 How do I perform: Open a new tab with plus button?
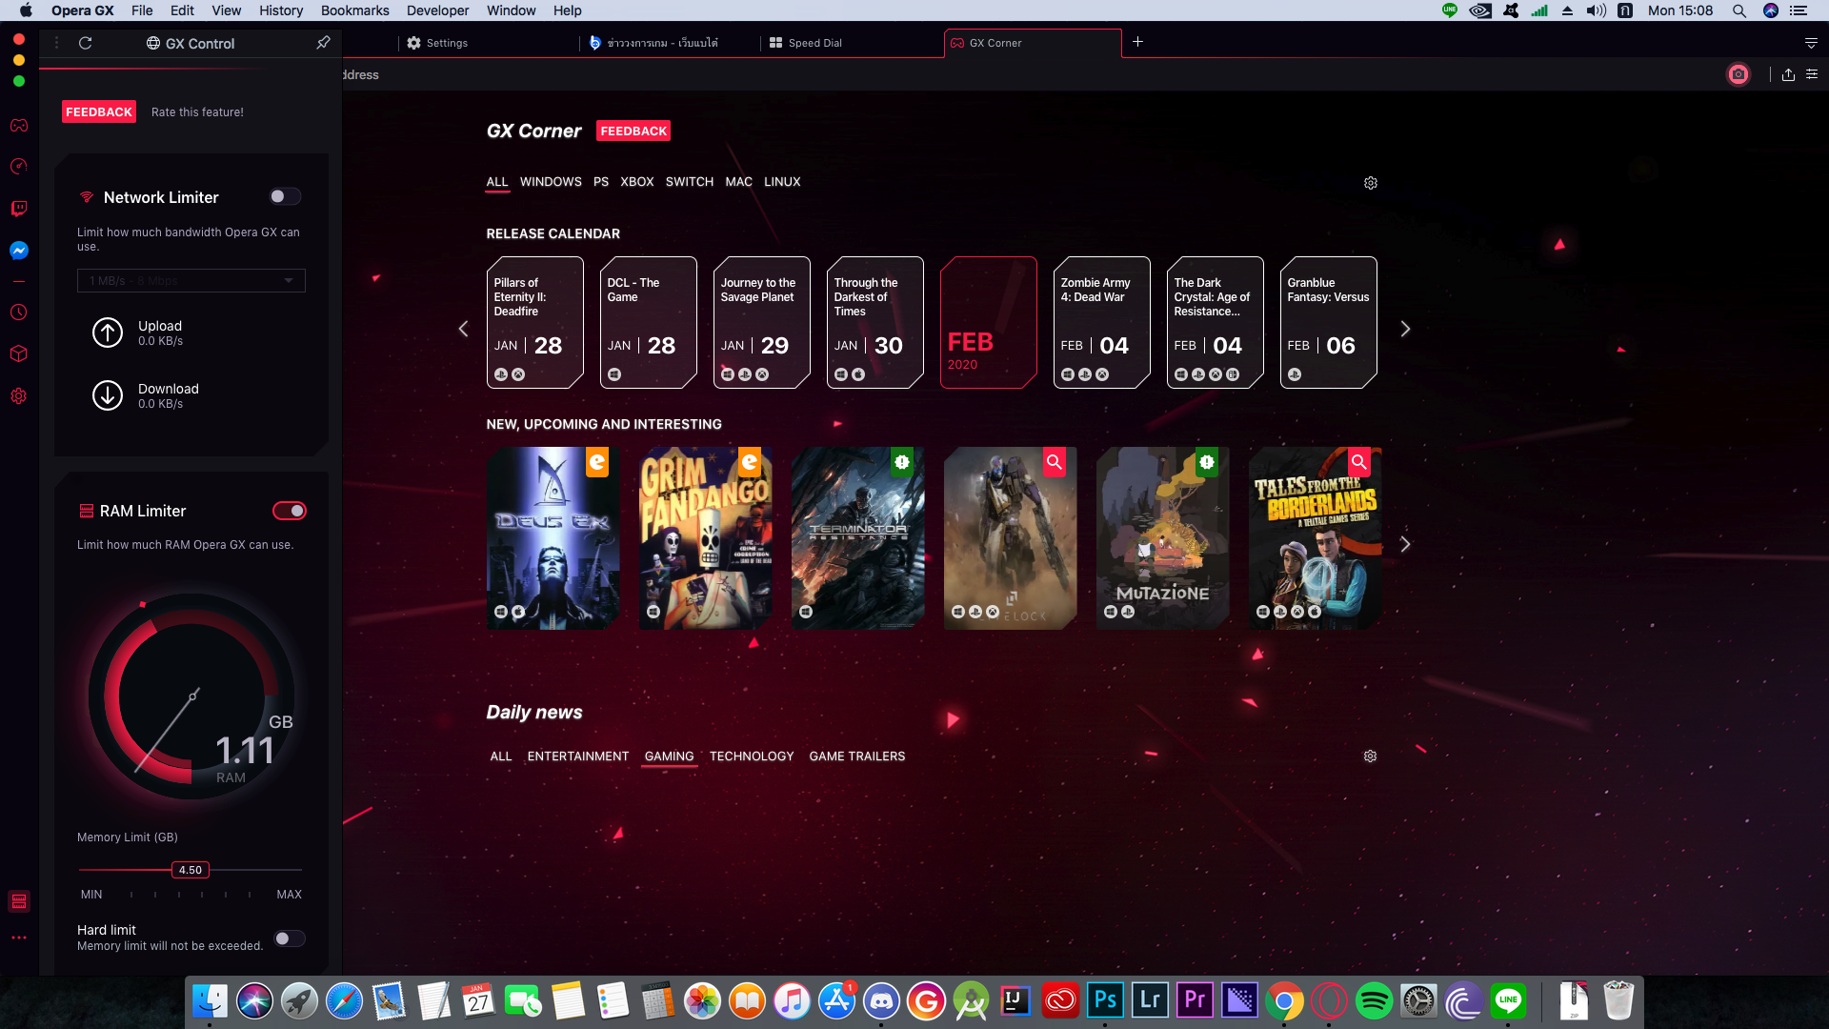1137,42
